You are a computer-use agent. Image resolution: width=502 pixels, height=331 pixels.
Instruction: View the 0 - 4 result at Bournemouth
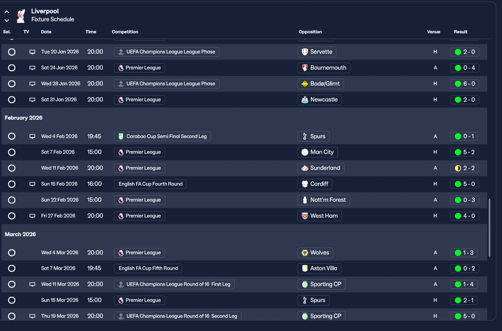[x=465, y=68]
